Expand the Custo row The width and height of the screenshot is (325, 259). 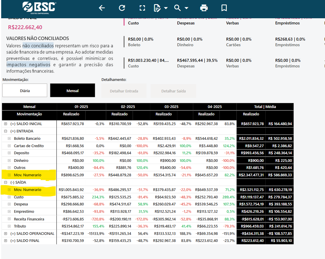tap(9, 197)
